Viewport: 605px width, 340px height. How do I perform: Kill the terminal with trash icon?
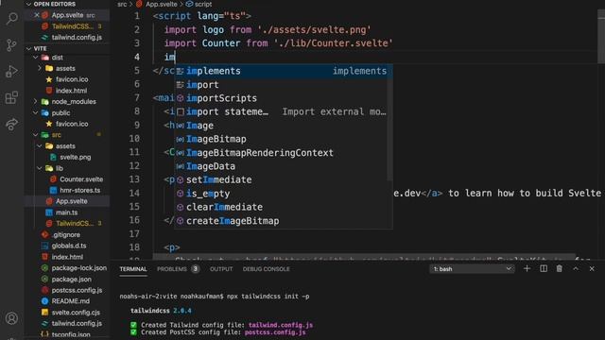pos(559,268)
